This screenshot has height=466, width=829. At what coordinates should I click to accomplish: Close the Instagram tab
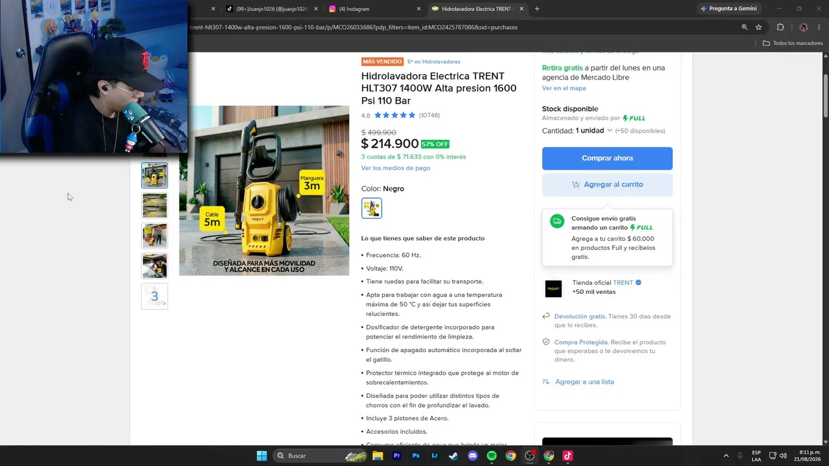(418, 9)
